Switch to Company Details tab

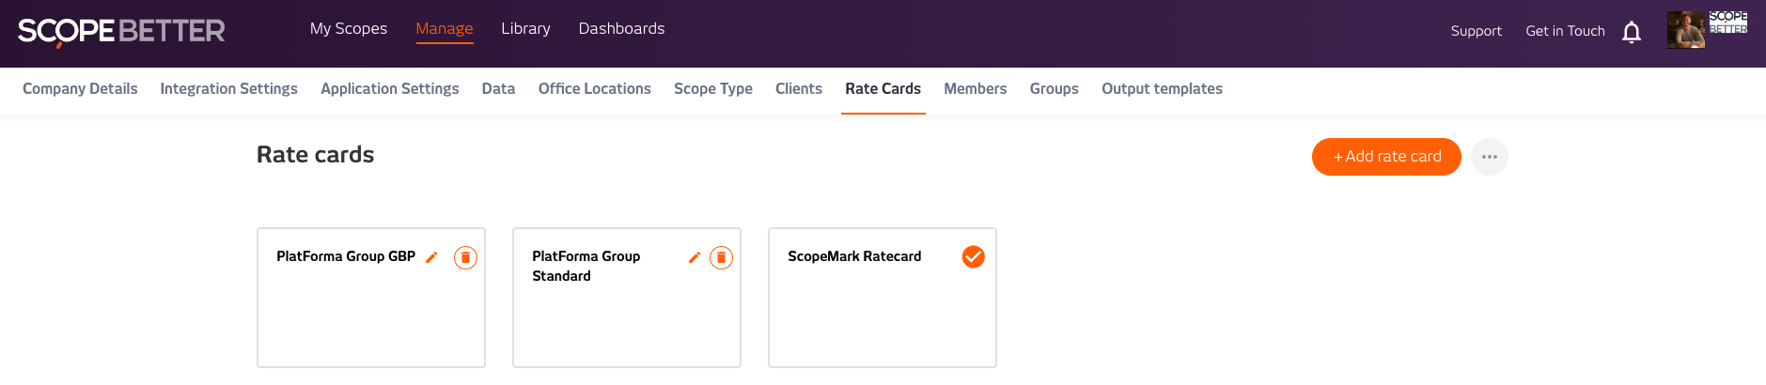pos(80,89)
